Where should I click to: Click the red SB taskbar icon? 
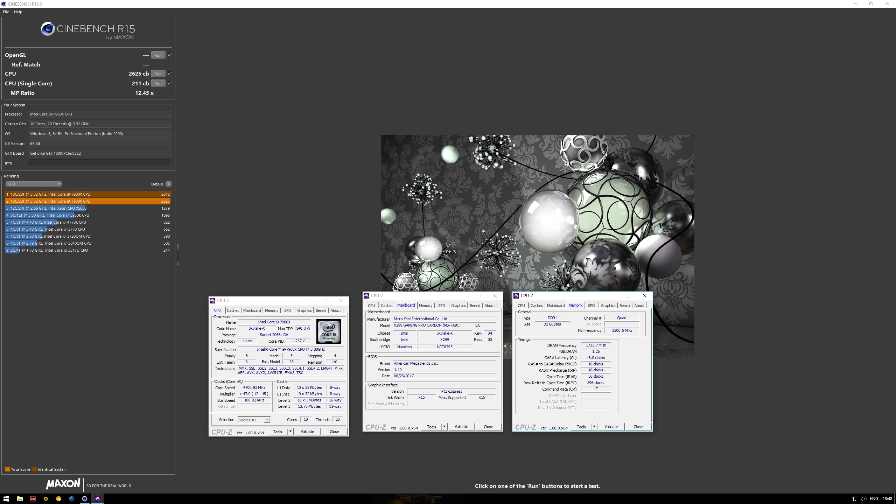coord(33,499)
